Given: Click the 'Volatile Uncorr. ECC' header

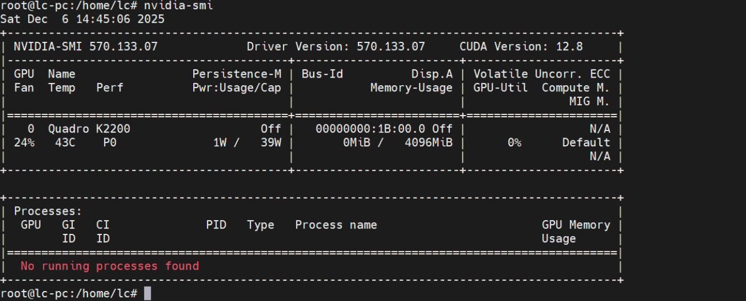Looking at the screenshot, I should click(x=542, y=74).
